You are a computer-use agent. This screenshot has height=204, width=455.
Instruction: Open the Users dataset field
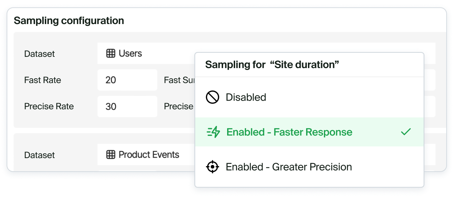[146, 54]
